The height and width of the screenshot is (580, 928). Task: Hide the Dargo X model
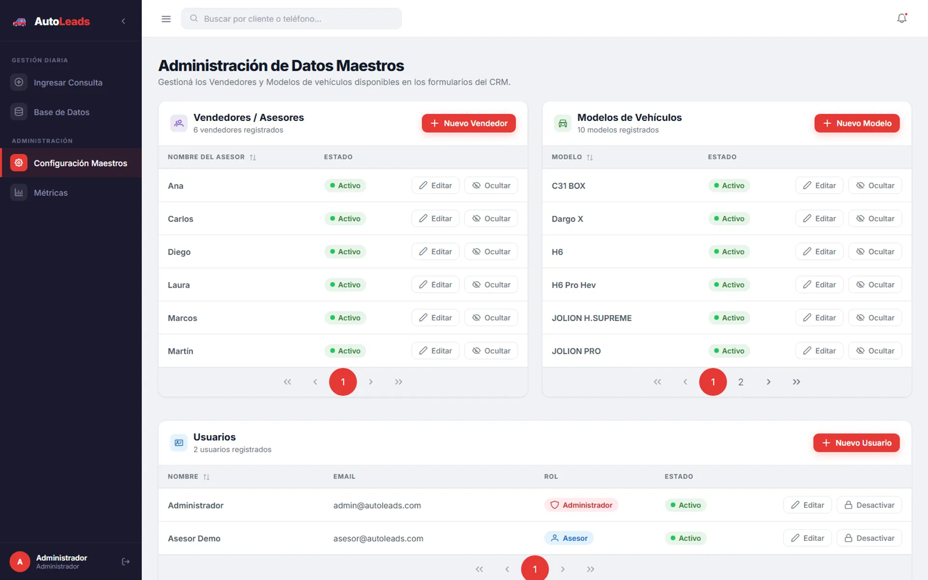pos(875,218)
